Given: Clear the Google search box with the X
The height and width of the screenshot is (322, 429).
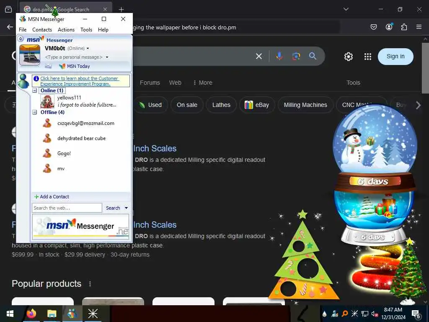Looking at the screenshot, I should coord(259,57).
